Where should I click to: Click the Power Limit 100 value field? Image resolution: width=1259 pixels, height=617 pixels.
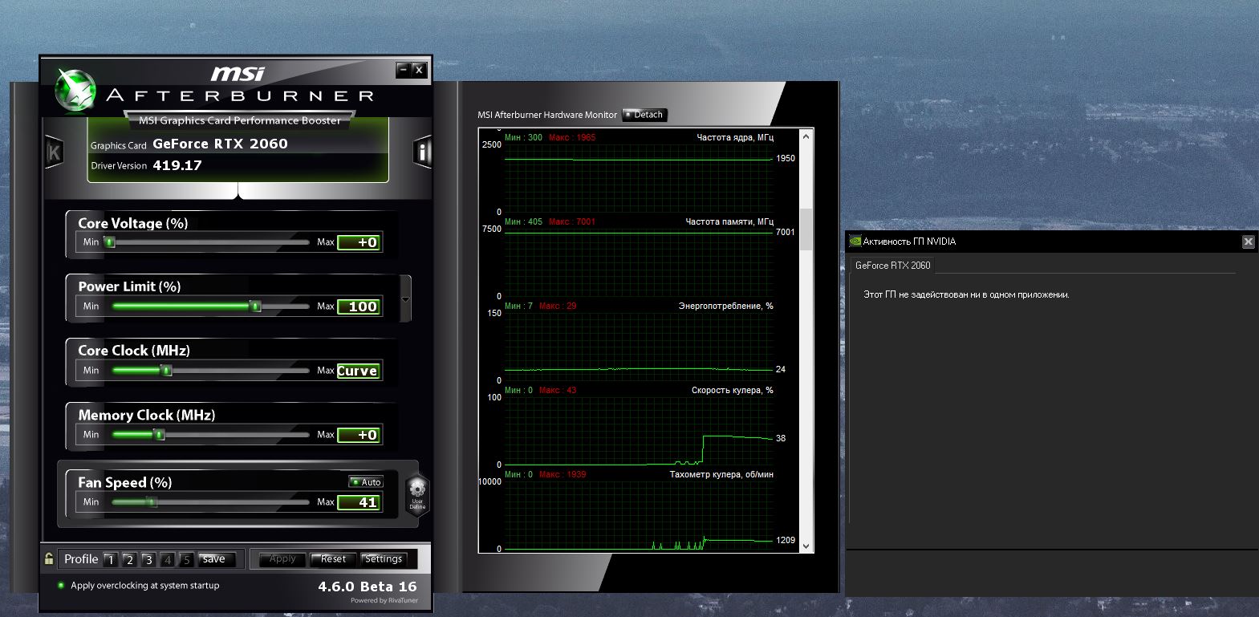click(359, 306)
